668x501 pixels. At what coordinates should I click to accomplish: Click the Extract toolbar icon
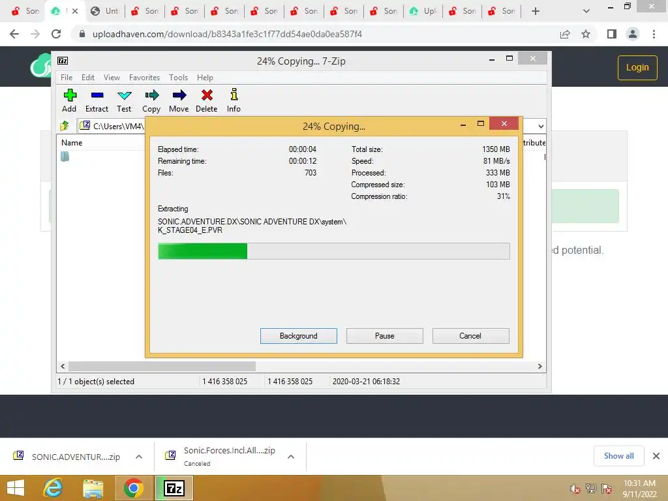coord(97,100)
